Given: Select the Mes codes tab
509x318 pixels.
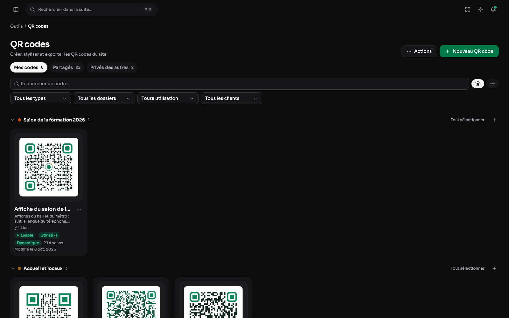Looking at the screenshot, I should coord(29,67).
